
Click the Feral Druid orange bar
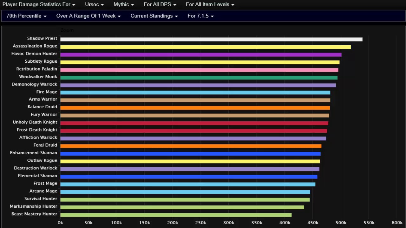click(x=191, y=146)
